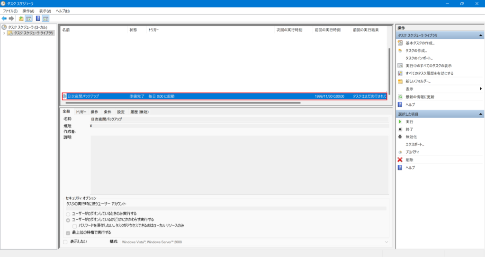Image resolution: width=485 pixels, height=257 pixels.
Task: Click the End (終了) stop icon
Action: pos(400,129)
